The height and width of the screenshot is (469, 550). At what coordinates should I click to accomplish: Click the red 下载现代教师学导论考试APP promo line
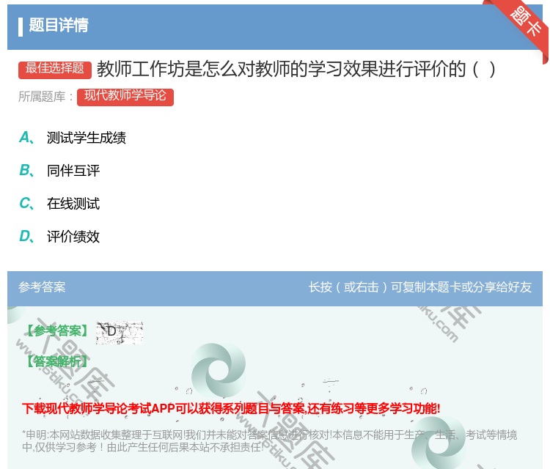(231, 408)
